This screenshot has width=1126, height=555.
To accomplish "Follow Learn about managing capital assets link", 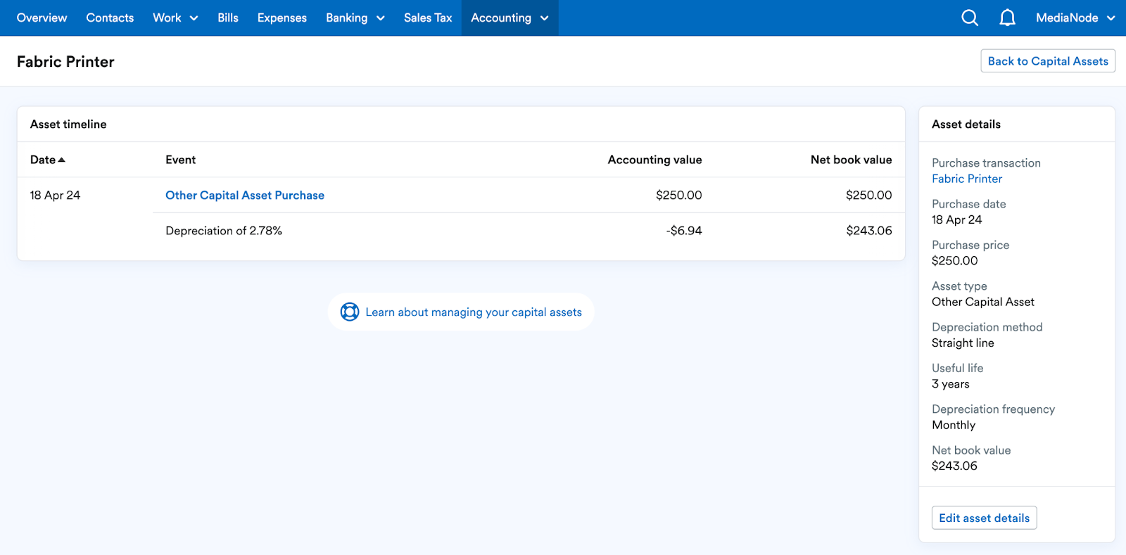I will (x=474, y=312).
